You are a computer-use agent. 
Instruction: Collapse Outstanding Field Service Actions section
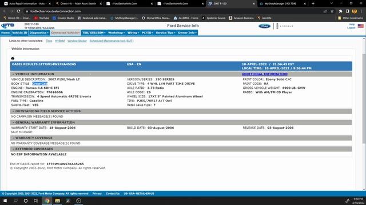(13, 112)
